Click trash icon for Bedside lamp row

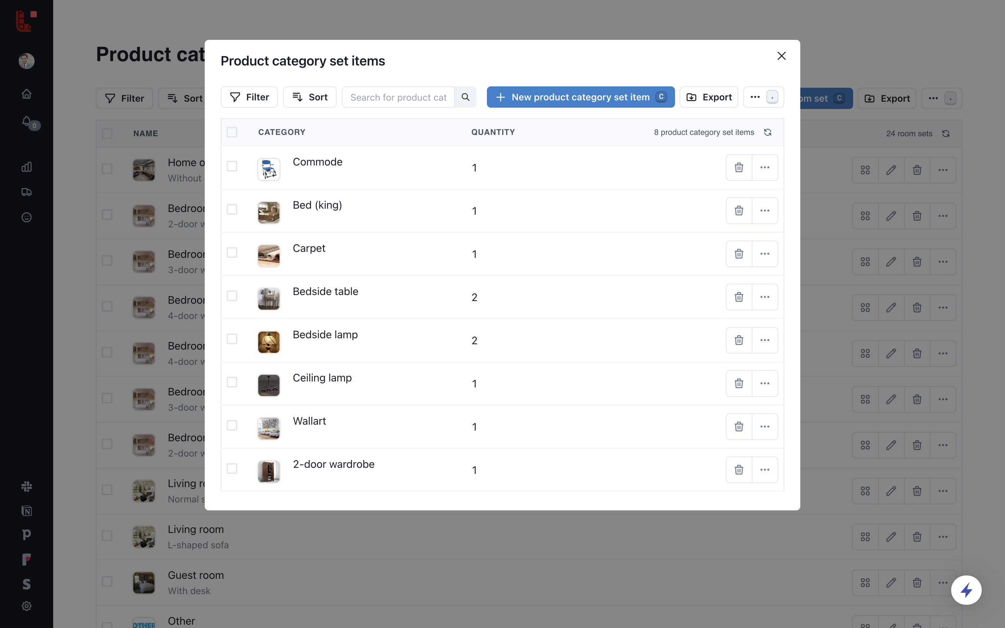[x=738, y=340]
